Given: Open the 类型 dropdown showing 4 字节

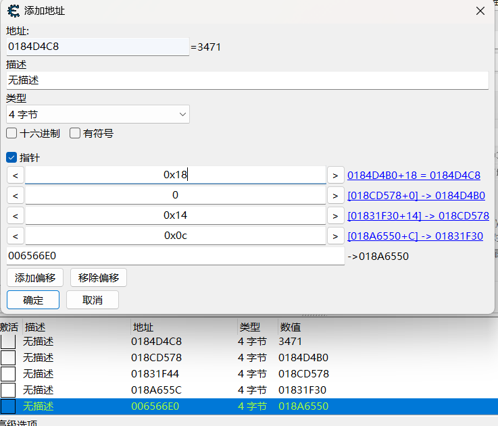Looking at the screenshot, I should coord(98,114).
